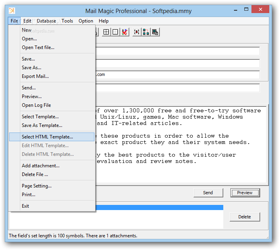The width and height of the screenshot is (280, 250).
Task: Choose Open... from the File menu
Action: 52,39
